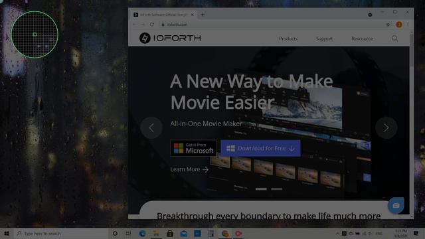Open the notification center icon
This screenshot has height=239, width=425.
pyautogui.click(x=416, y=233)
